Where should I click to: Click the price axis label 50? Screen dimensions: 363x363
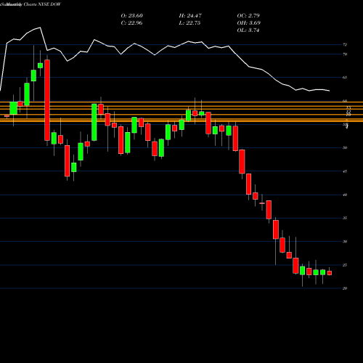click(x=345, y=147)
